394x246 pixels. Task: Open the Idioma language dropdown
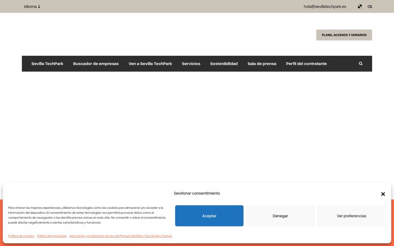point(32,7)
